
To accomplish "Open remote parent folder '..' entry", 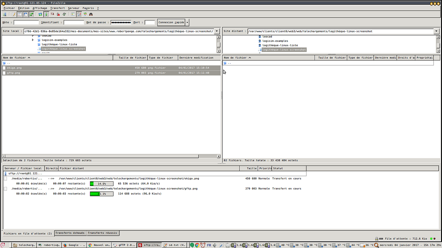I will pos(328,63).
